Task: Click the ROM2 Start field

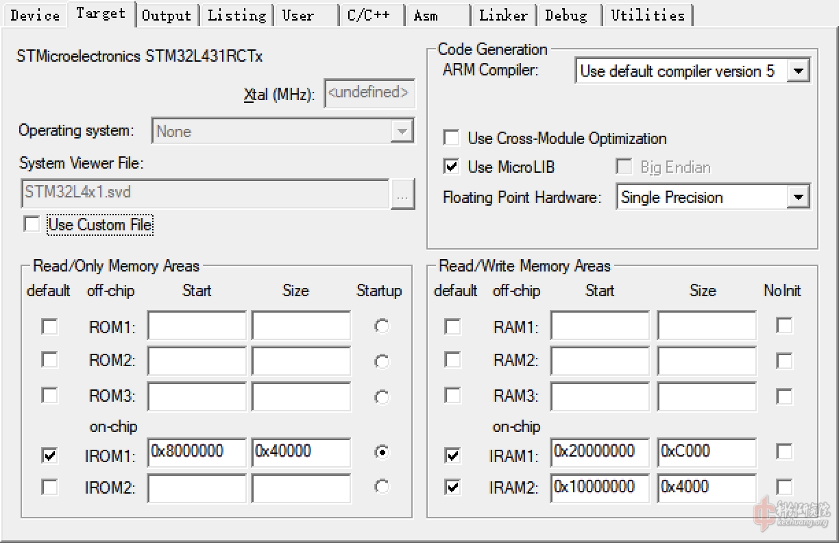Action: pos(197,361)
